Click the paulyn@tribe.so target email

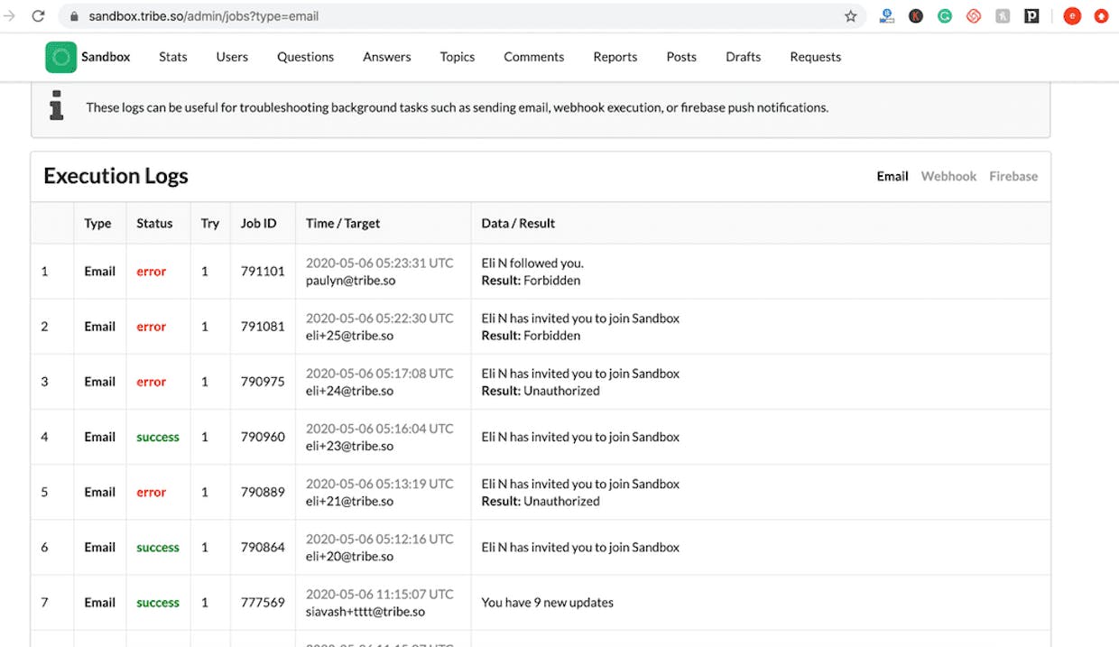click(x=351, y=281)
